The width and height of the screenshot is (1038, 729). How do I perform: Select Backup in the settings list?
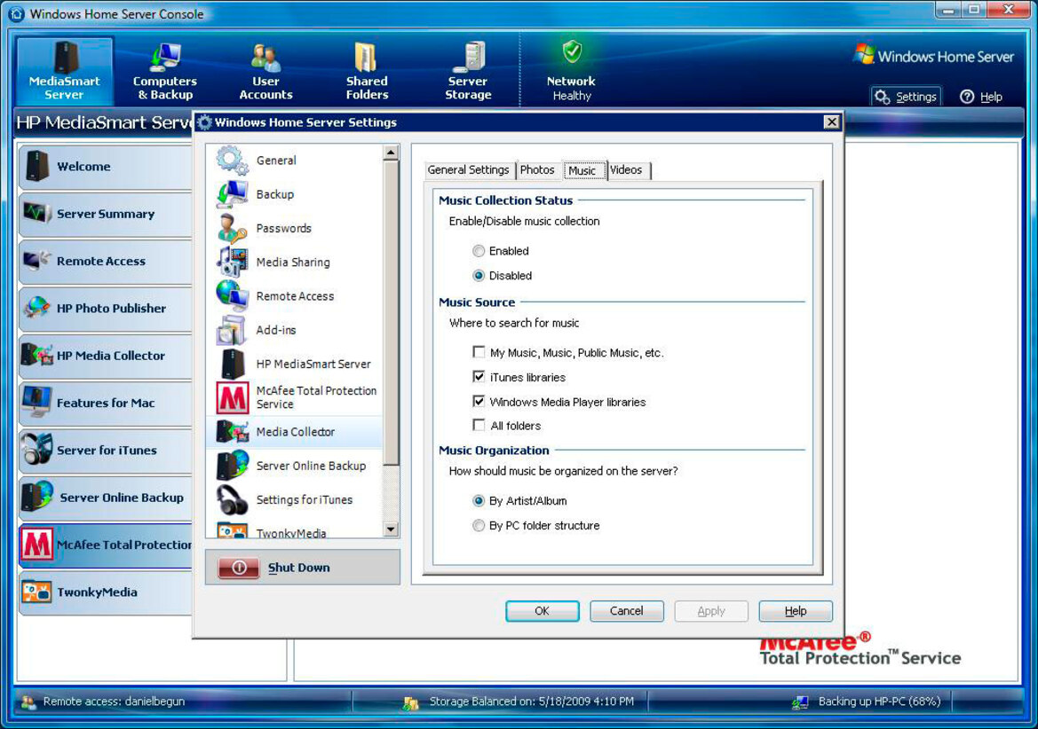tap(295, 194)
